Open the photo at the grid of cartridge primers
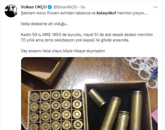 click(56, 110)
